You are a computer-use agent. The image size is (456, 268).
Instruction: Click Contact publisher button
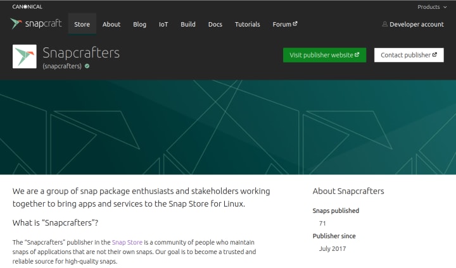(409, 55)
